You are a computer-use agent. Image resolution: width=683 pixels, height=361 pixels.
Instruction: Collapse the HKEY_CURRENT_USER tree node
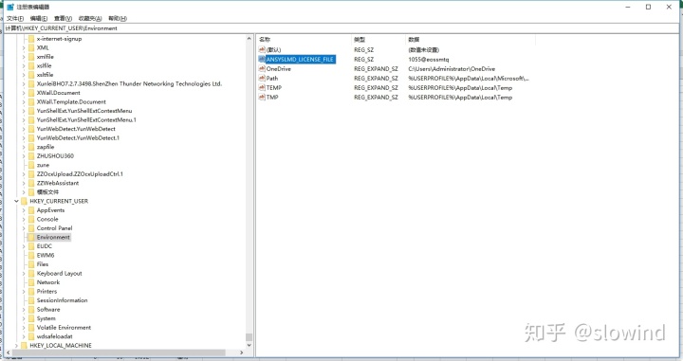(16, 201)
